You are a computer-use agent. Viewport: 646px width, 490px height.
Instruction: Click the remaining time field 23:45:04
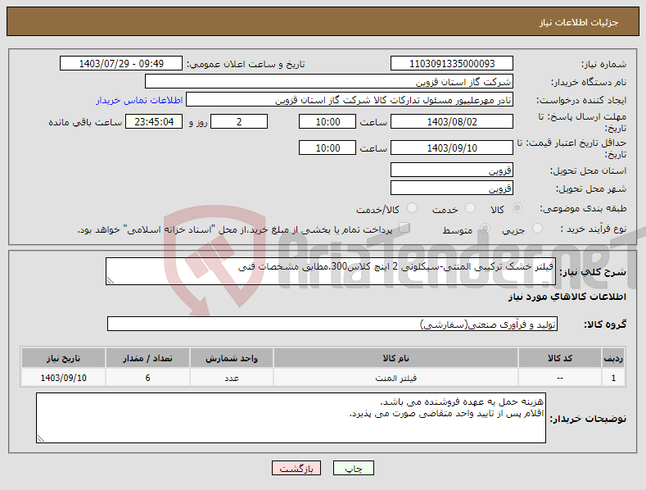point(154,121)
